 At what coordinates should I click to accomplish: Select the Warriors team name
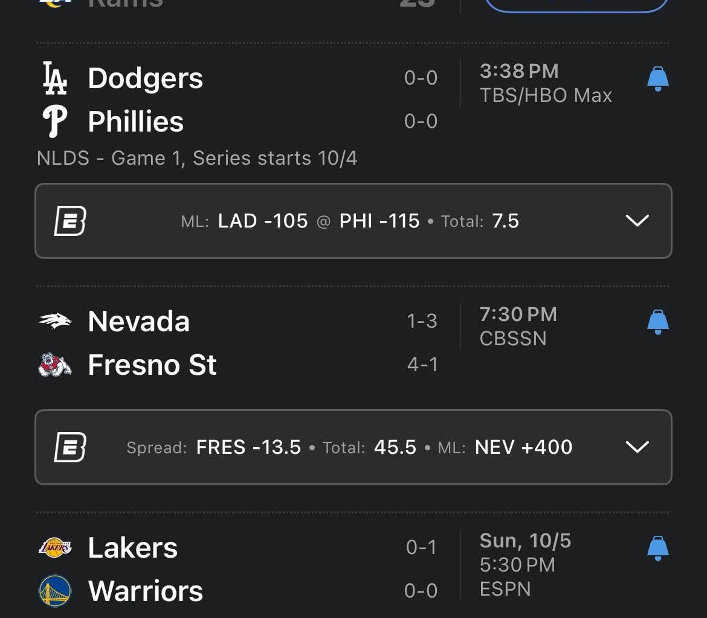146,591
